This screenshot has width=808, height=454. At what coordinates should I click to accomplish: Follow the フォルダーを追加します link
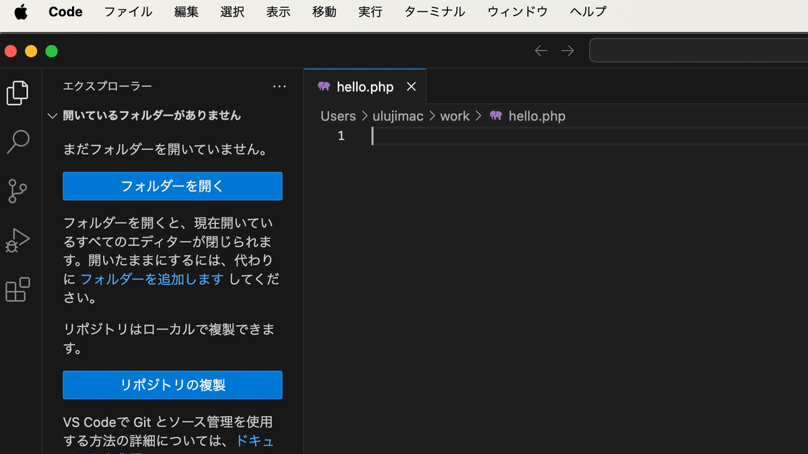coord(152,279)
